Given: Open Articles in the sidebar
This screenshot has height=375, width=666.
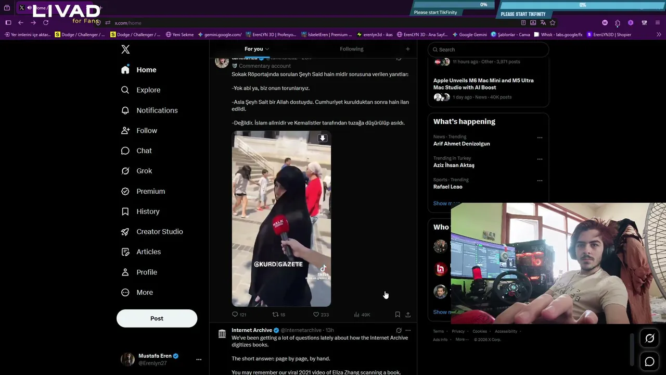Looking at the screenshot, I should point(140,252).
